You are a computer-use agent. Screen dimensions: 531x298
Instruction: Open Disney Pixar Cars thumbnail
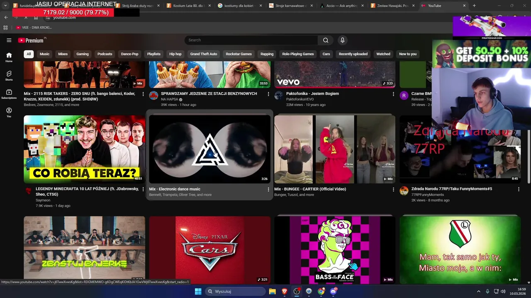point(209,250)
